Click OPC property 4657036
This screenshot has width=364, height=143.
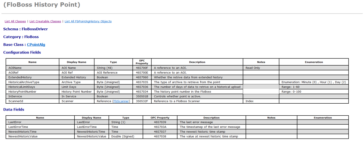(x=142, y=87)
